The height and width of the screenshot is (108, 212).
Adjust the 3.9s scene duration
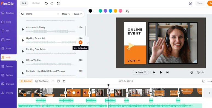201,72
